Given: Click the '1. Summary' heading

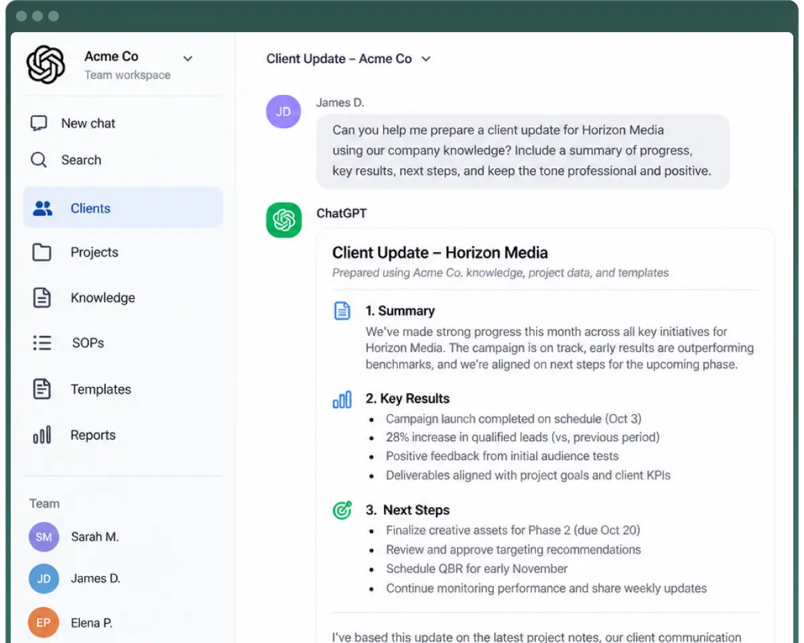Looking at the screenshot, I should pyautogui.click(x=400, y=311).
